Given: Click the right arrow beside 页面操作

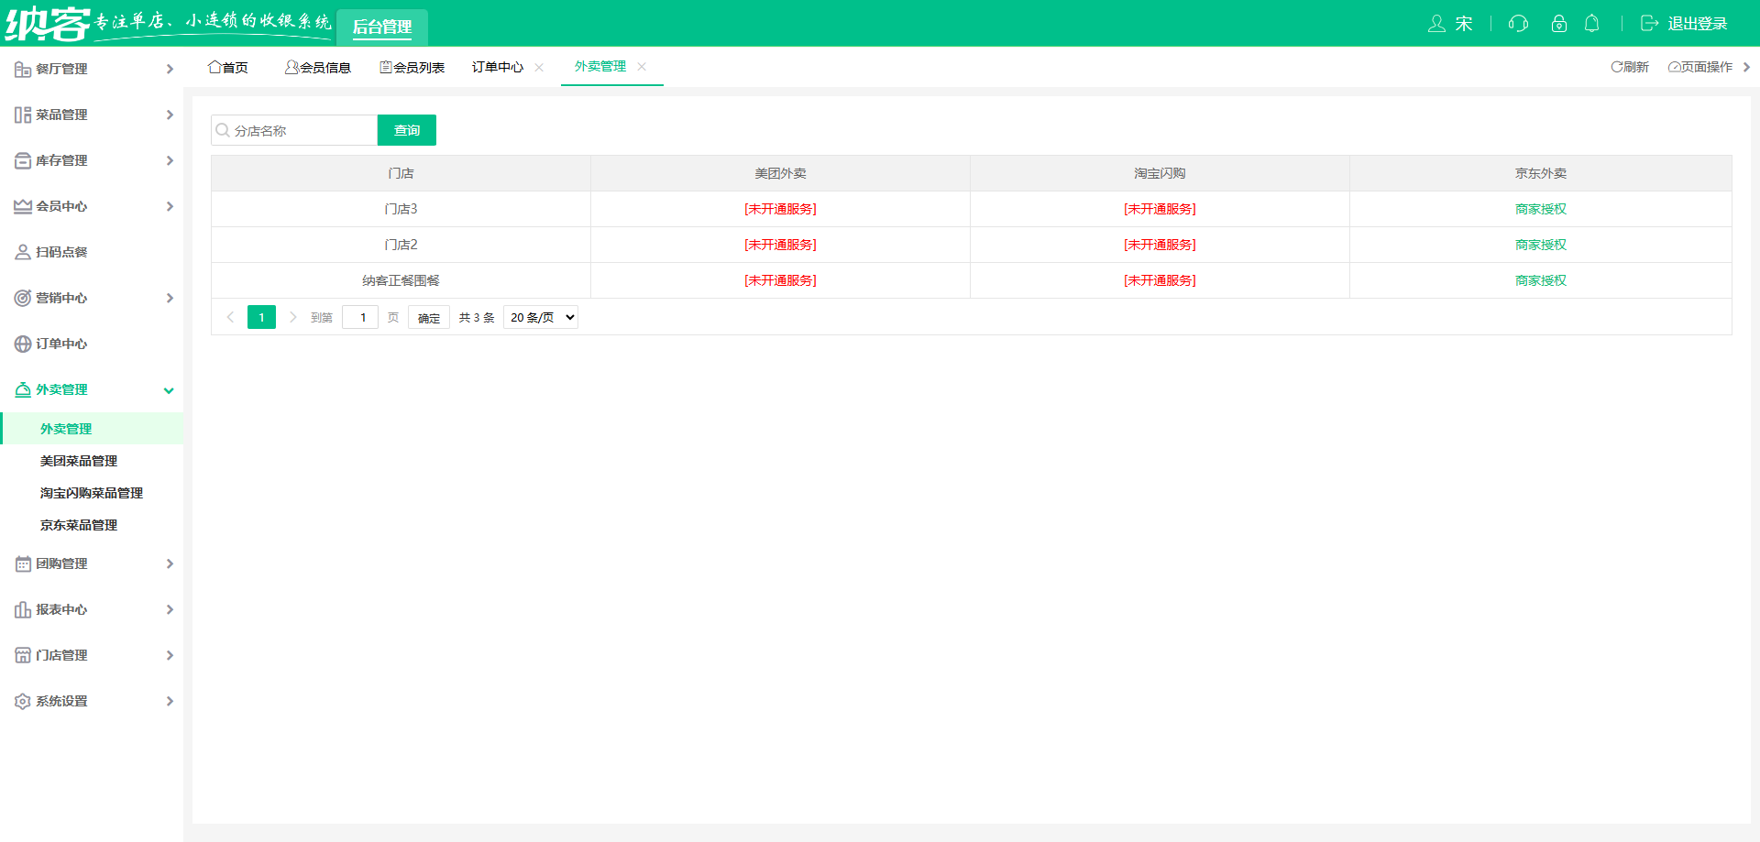Looking at the screenshot, I should 1746,67.
